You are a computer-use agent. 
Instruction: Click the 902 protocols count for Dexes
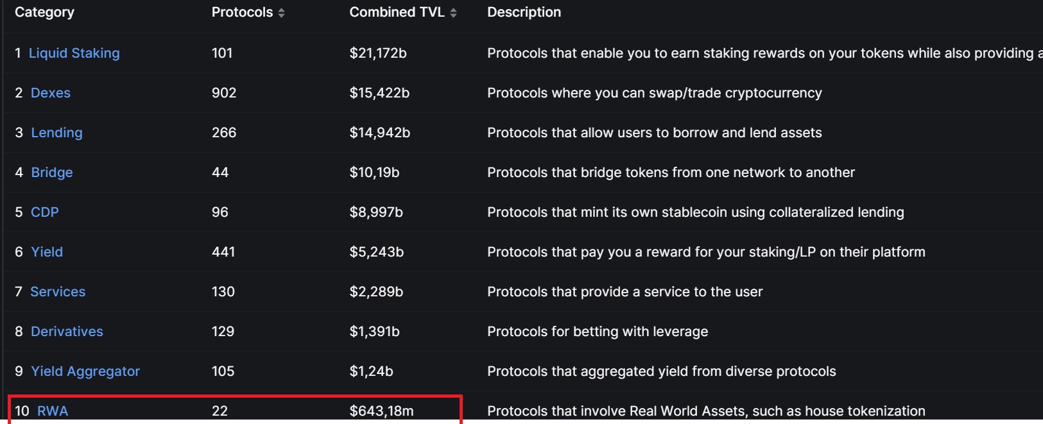224,93
